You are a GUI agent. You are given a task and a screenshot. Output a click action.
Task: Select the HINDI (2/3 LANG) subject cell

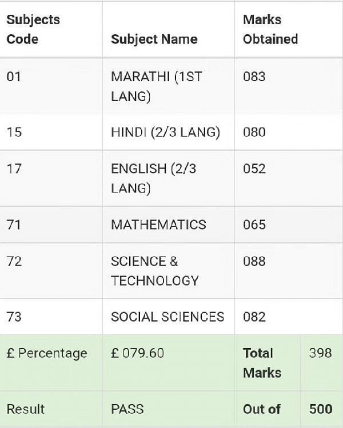pos(165,132)
